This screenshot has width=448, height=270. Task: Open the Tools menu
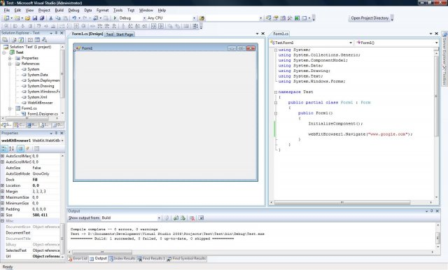pyautogui.click(x=118, y=10)
